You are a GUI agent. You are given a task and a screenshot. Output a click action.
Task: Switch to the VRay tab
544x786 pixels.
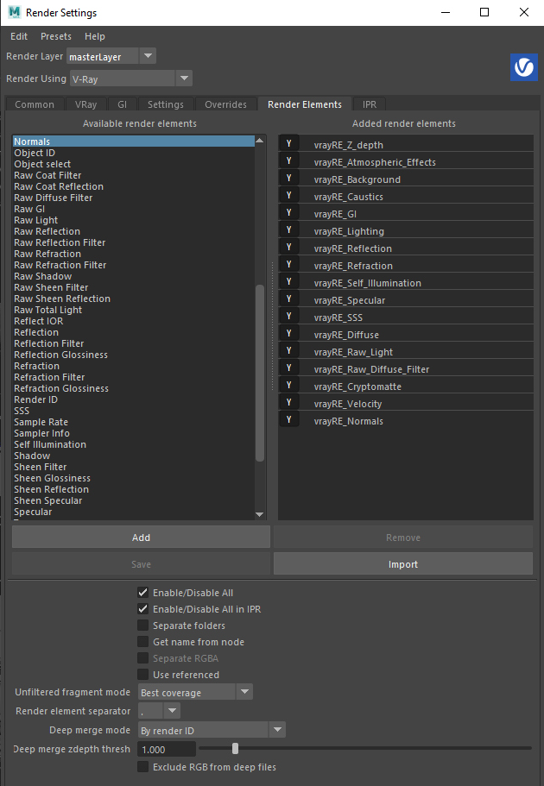[85, 104]
